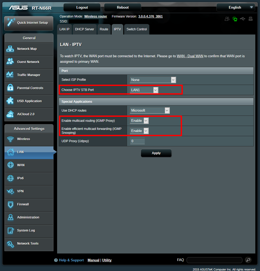The height and width of the screenshot is (271, 260).
Task: Switch to the DHCP Server tab
Action: pos(84,29)
